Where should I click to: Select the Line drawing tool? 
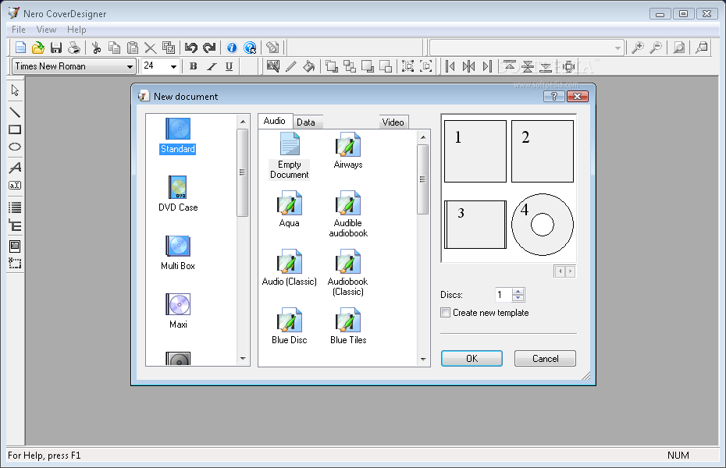[15, 112]
